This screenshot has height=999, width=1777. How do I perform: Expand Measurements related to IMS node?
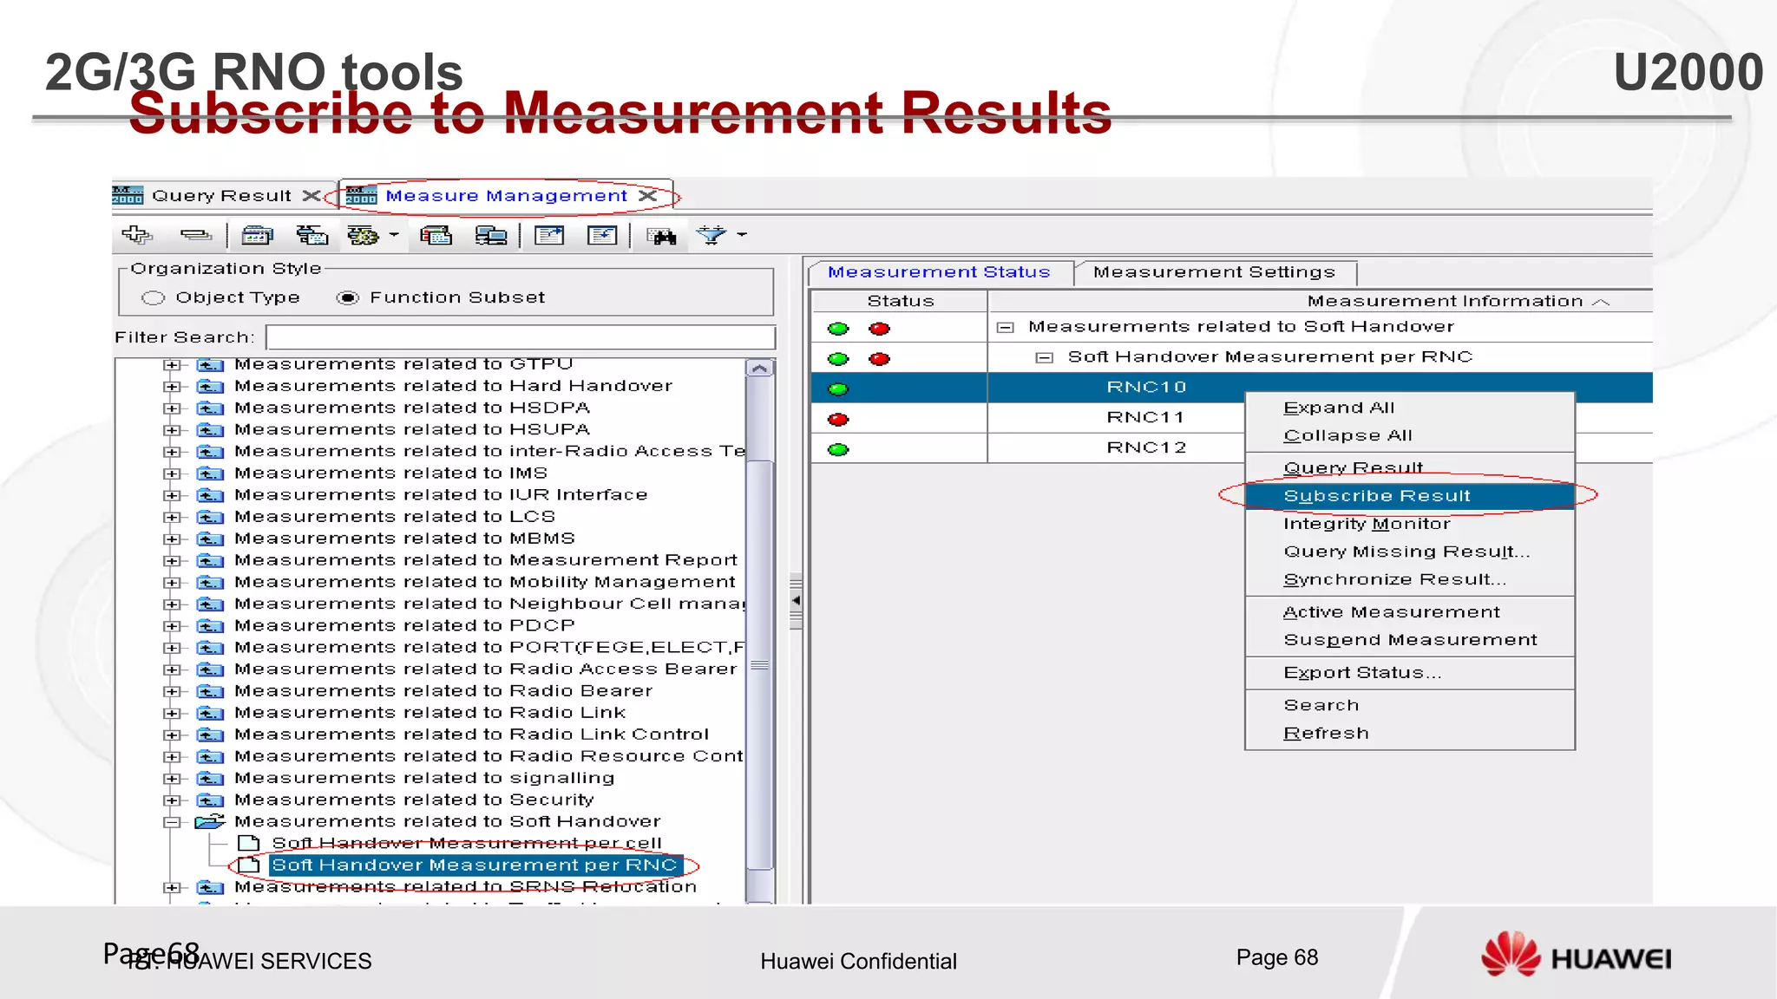(x=172, y=473)
